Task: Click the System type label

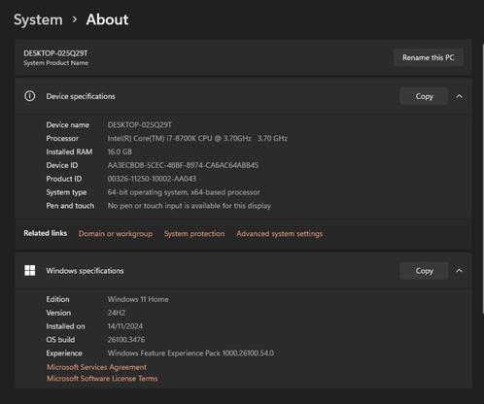Action: 66,192
